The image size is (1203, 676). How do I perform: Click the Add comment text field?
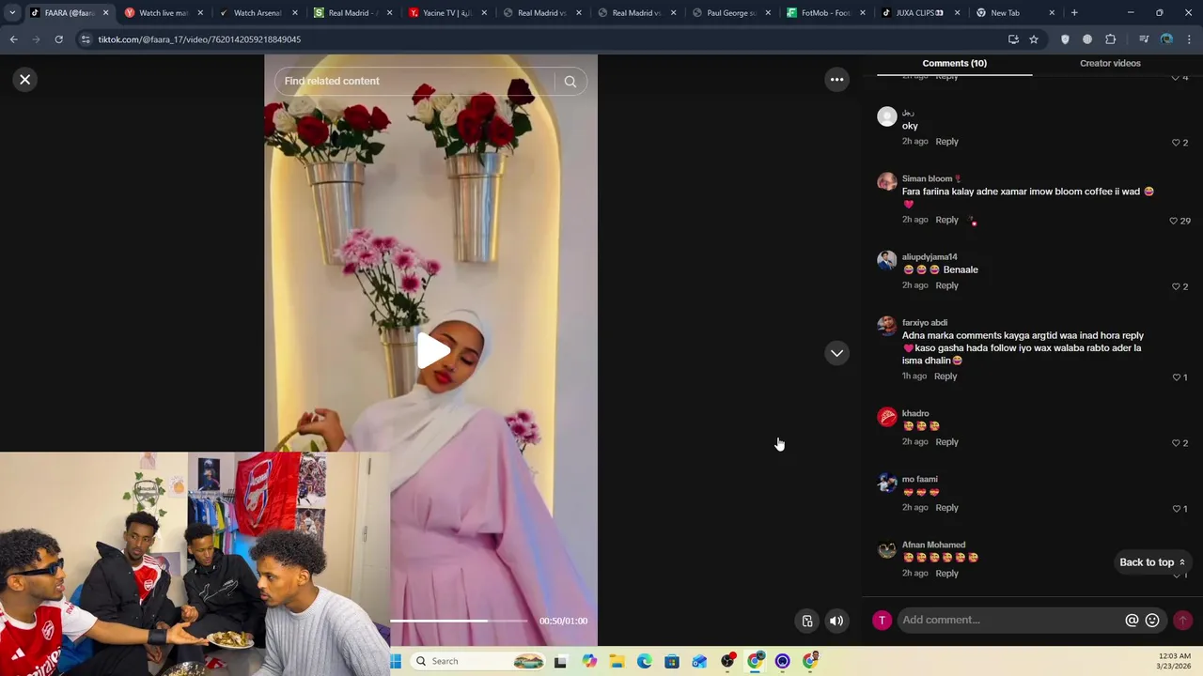(x=1010, y=620)
